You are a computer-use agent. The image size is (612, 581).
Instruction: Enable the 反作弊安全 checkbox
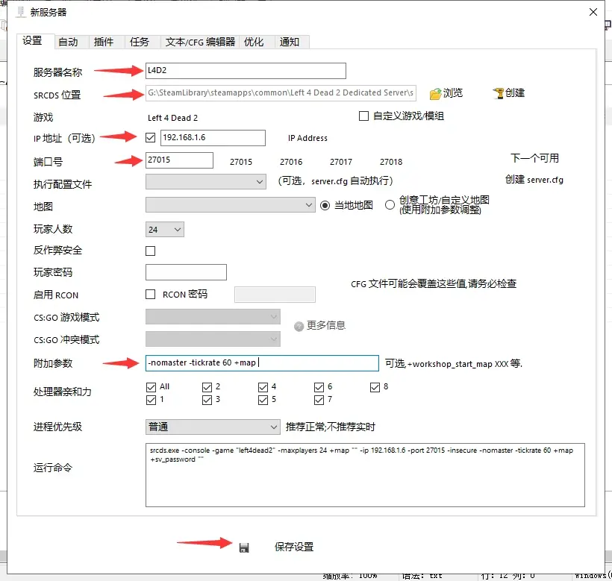pyautogui.click(x=151, y=251)
